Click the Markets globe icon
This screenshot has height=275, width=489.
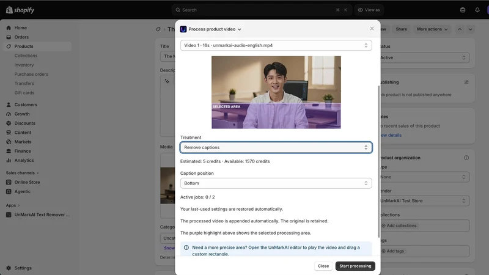pos(9,142)
